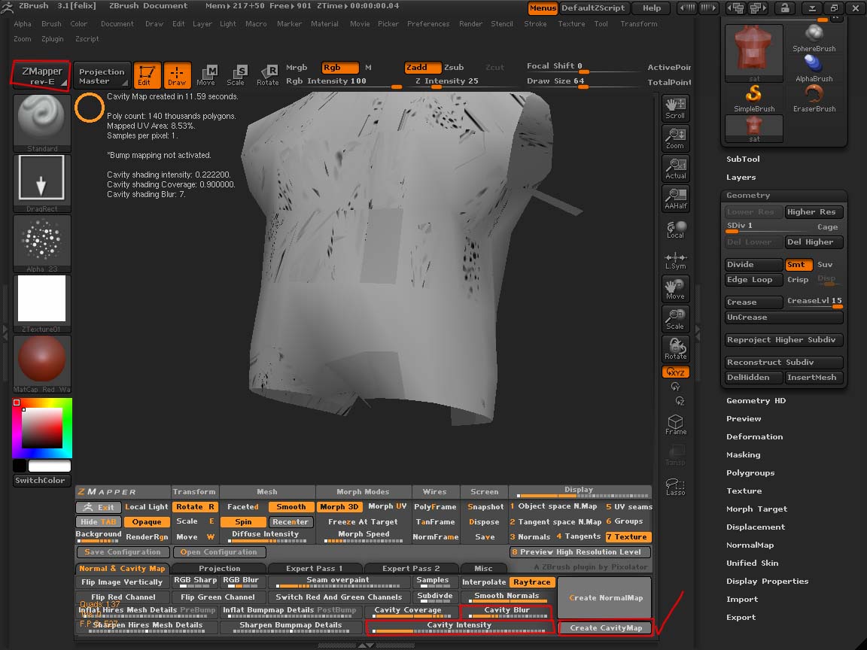This screenshot has width=867, height=650.
Task: Toggle Opaque in ZMapper panel
Action: (x=147, y=522)
